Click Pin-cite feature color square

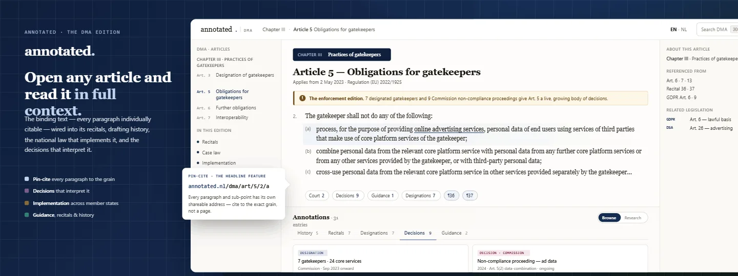tap(27, 179)
